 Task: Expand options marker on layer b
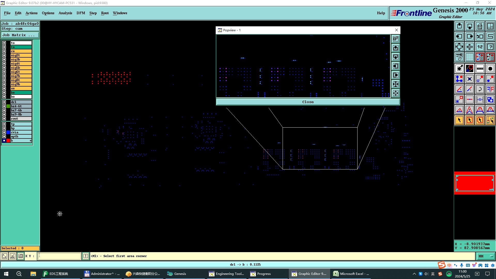pyautogui.click(x=30, y=141)
